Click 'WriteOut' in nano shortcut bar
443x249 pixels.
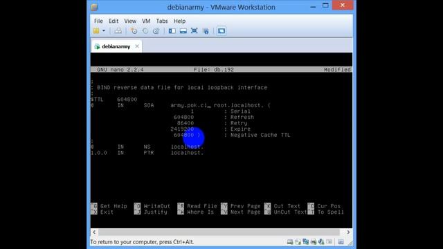click(157, 206)
